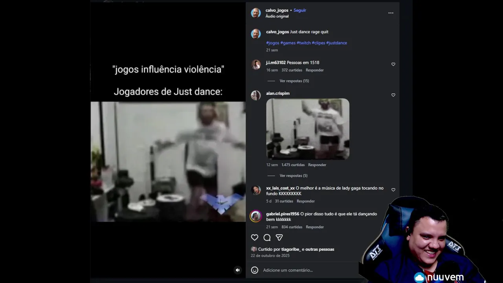
Task: Open emoji picker in the comment box
Action: point(255,270)
